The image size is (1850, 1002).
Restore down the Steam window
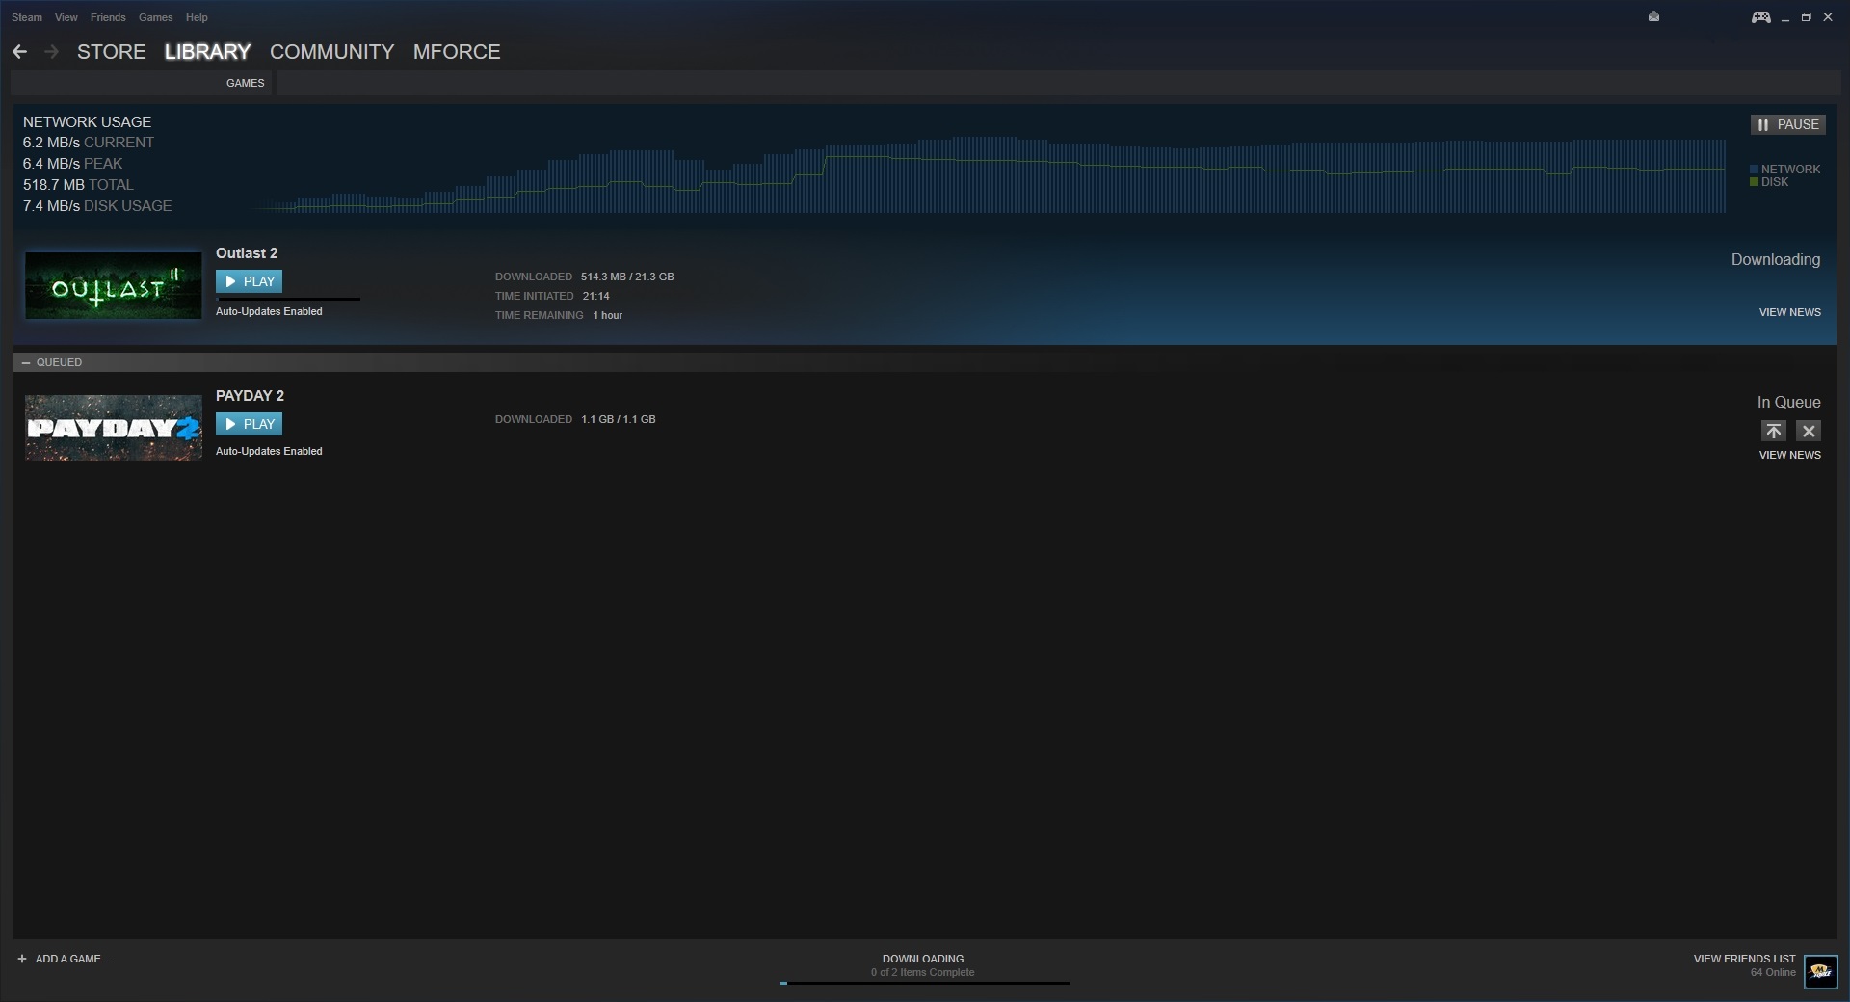[x=1807, y=17]
